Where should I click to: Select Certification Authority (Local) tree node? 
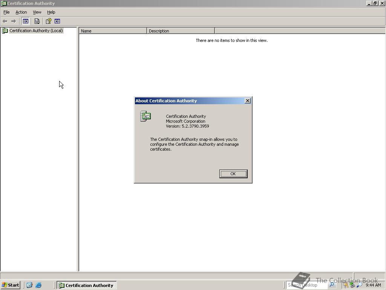click(36, 31)
